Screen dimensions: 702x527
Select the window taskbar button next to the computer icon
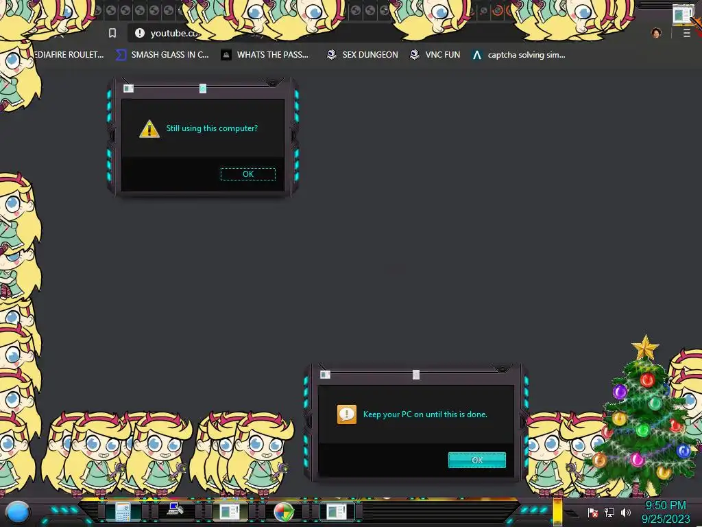coord(229,512)
